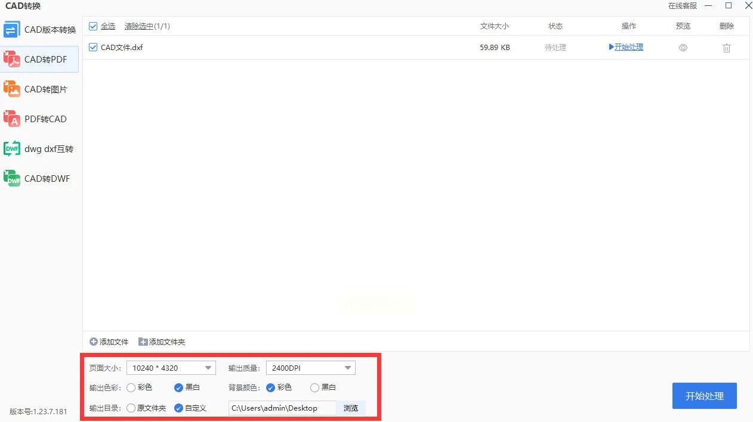Switch to the CAD转DWF tab

[39, 179]
